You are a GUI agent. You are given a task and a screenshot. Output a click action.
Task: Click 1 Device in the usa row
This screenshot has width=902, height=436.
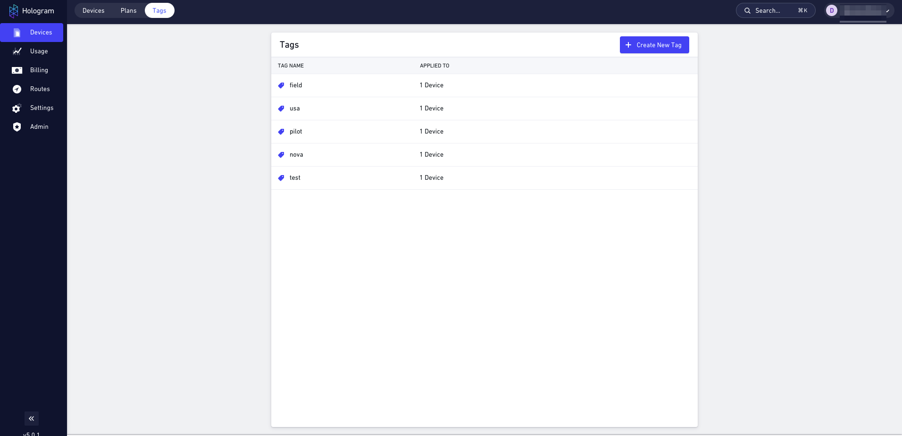[432, 109]
